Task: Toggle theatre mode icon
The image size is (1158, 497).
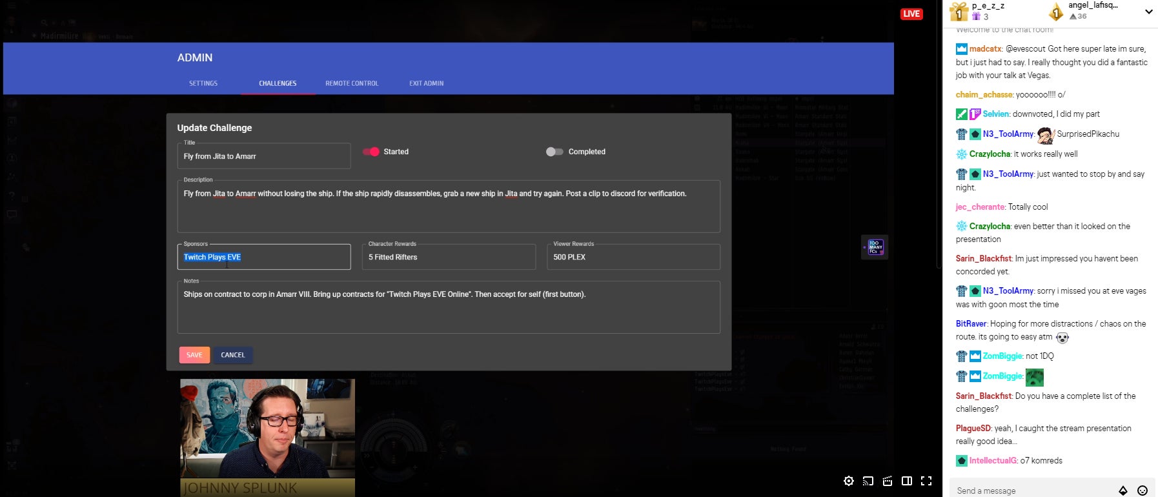Action: [907, 481]
